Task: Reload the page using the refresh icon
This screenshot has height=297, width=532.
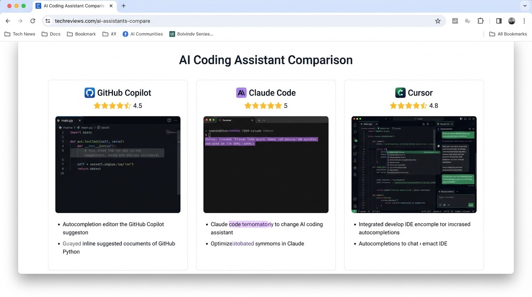Action: [33, 21]
